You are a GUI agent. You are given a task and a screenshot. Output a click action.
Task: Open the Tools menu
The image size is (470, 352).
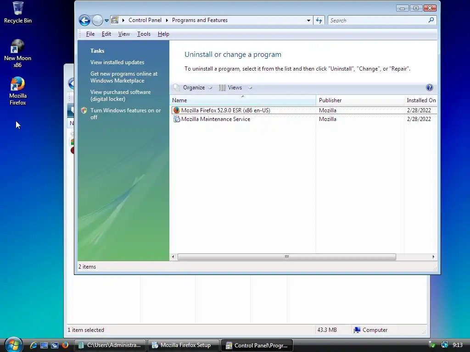[144, 34]
